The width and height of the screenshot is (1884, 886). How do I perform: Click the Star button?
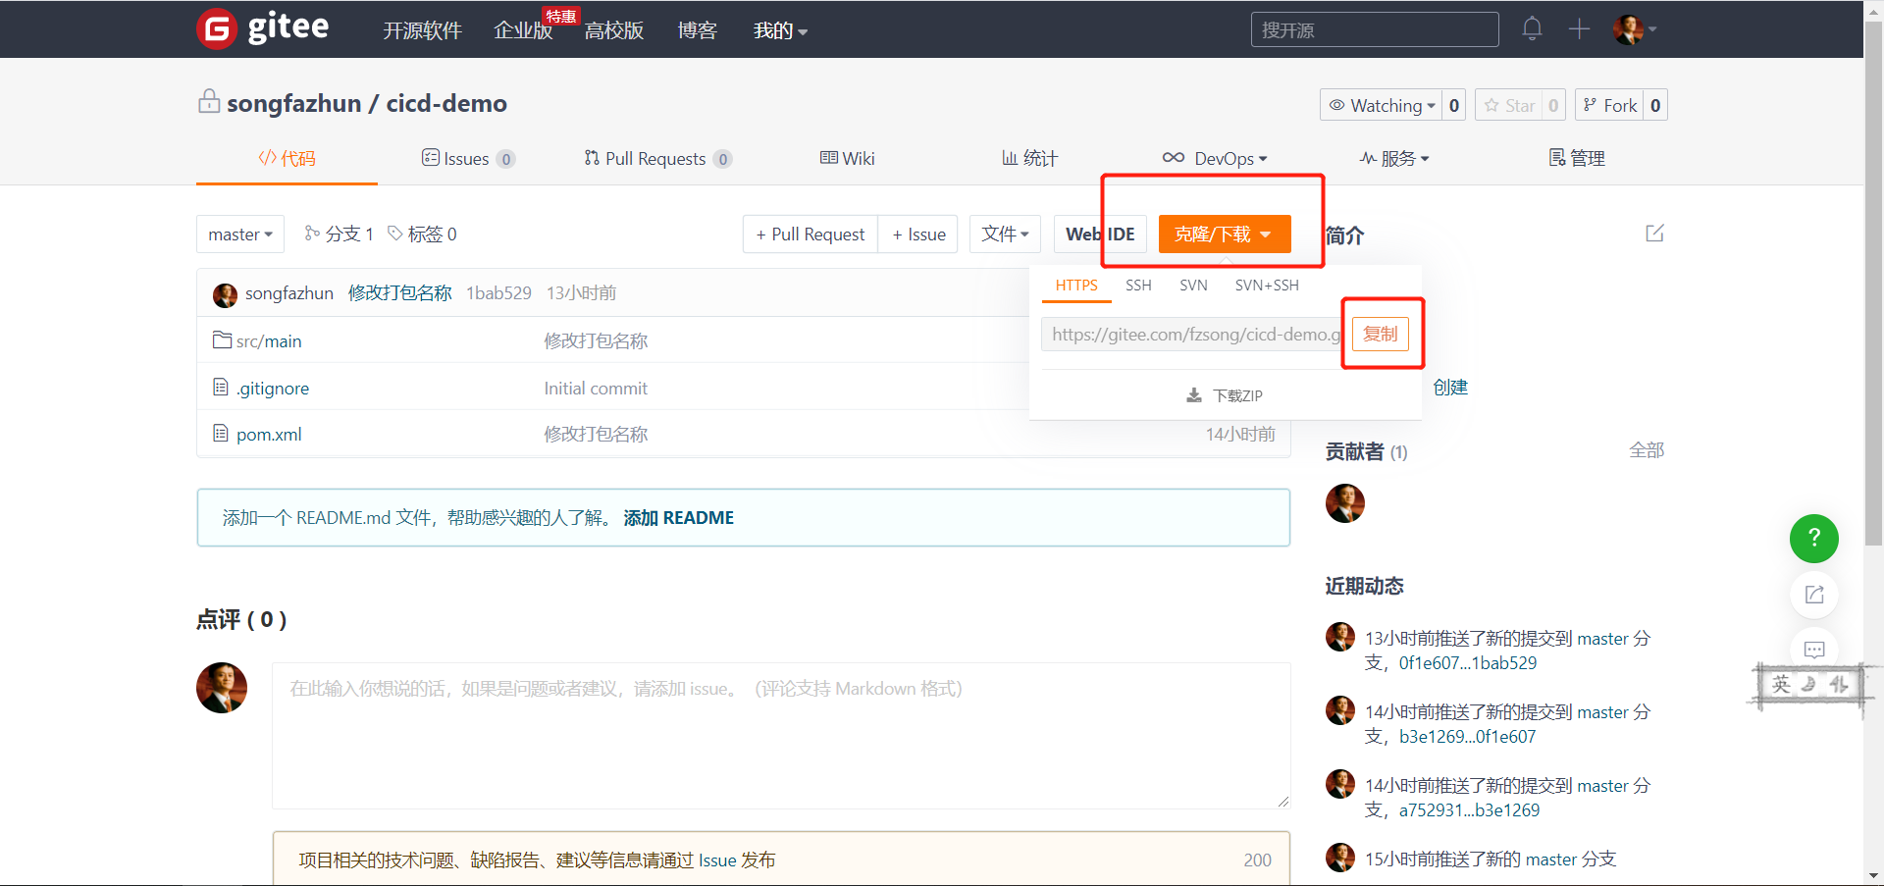point(1509,105)
